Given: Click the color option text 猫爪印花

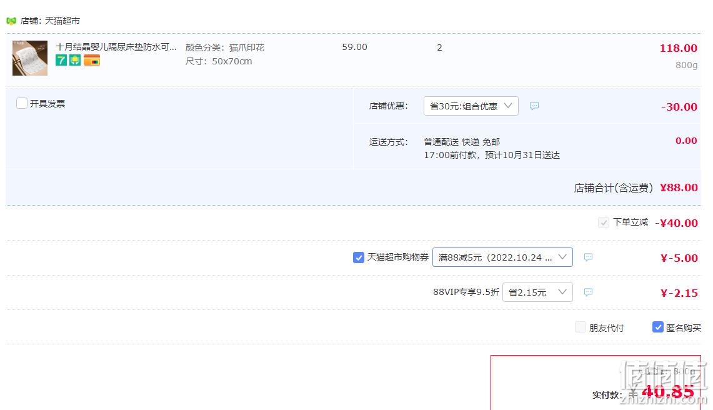Looking at the screenshot, I should point(246,47).
